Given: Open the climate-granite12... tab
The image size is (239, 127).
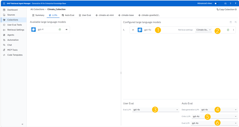Looking at the screenshot, I should (x=149, y=15).
